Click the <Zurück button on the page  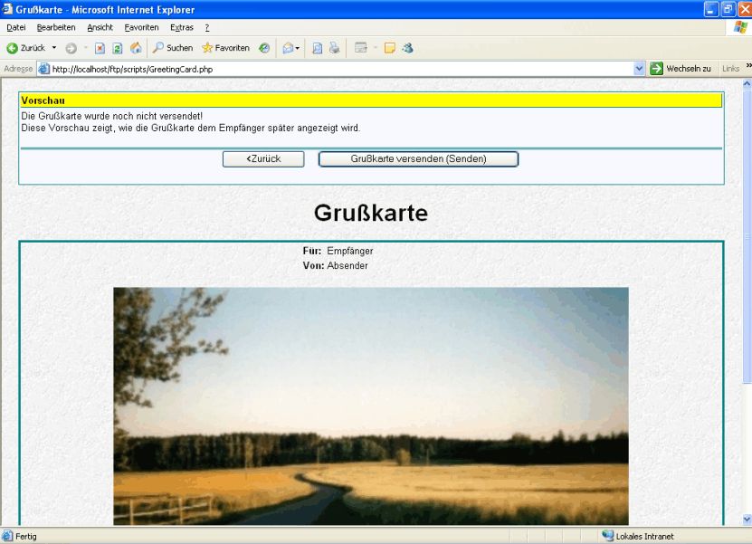[x=263, y=159]
